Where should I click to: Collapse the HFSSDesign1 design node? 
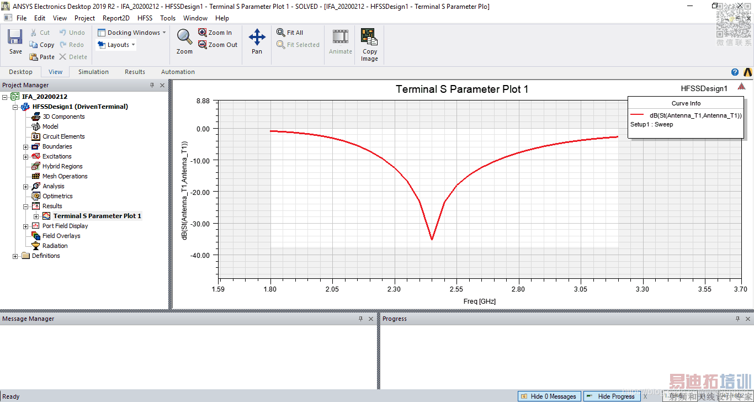pos(15,107)
